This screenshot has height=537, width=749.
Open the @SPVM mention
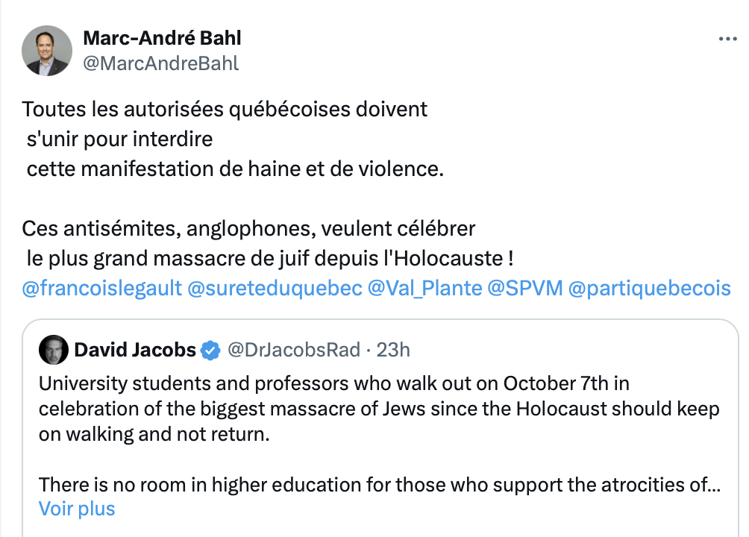[x=525, y=289]
